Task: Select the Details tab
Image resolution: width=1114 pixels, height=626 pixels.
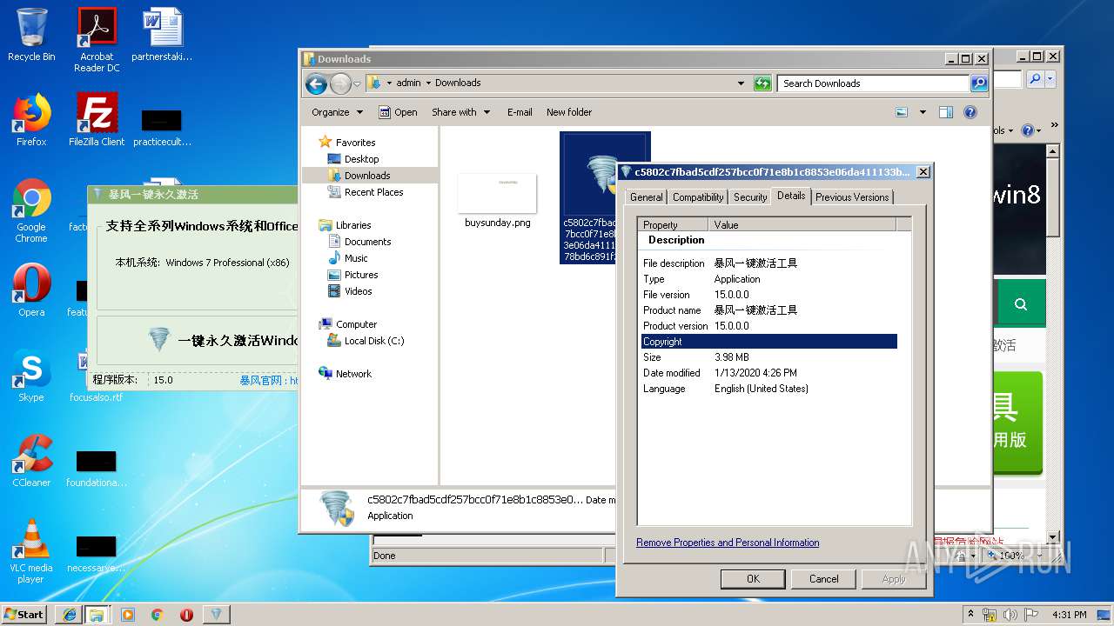Action: (791, 196)
